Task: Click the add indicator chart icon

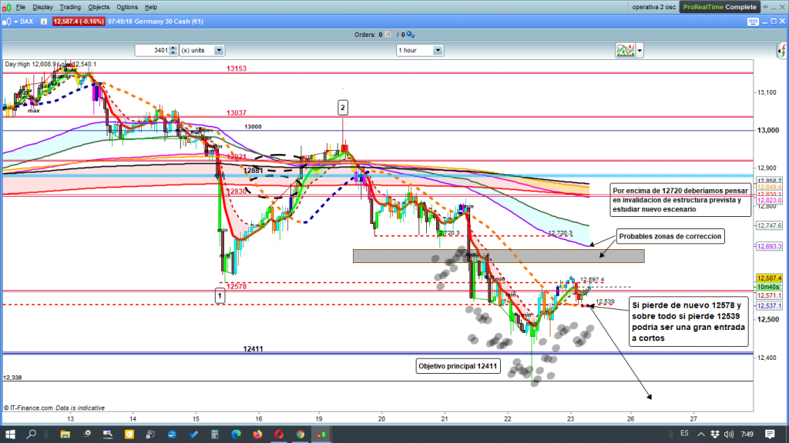Action: [624, 50]
